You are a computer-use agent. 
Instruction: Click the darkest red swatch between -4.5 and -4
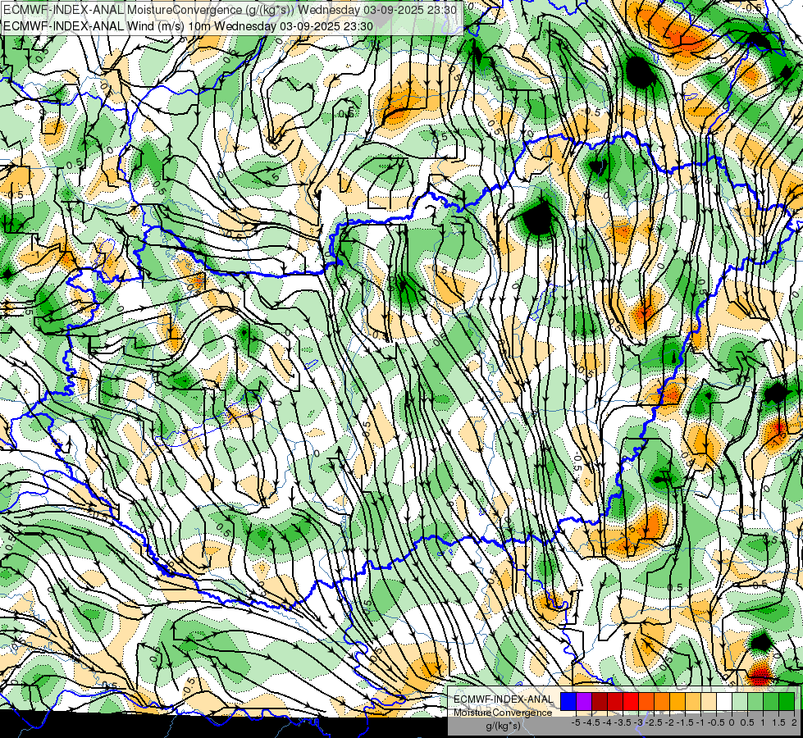point(600,702)
